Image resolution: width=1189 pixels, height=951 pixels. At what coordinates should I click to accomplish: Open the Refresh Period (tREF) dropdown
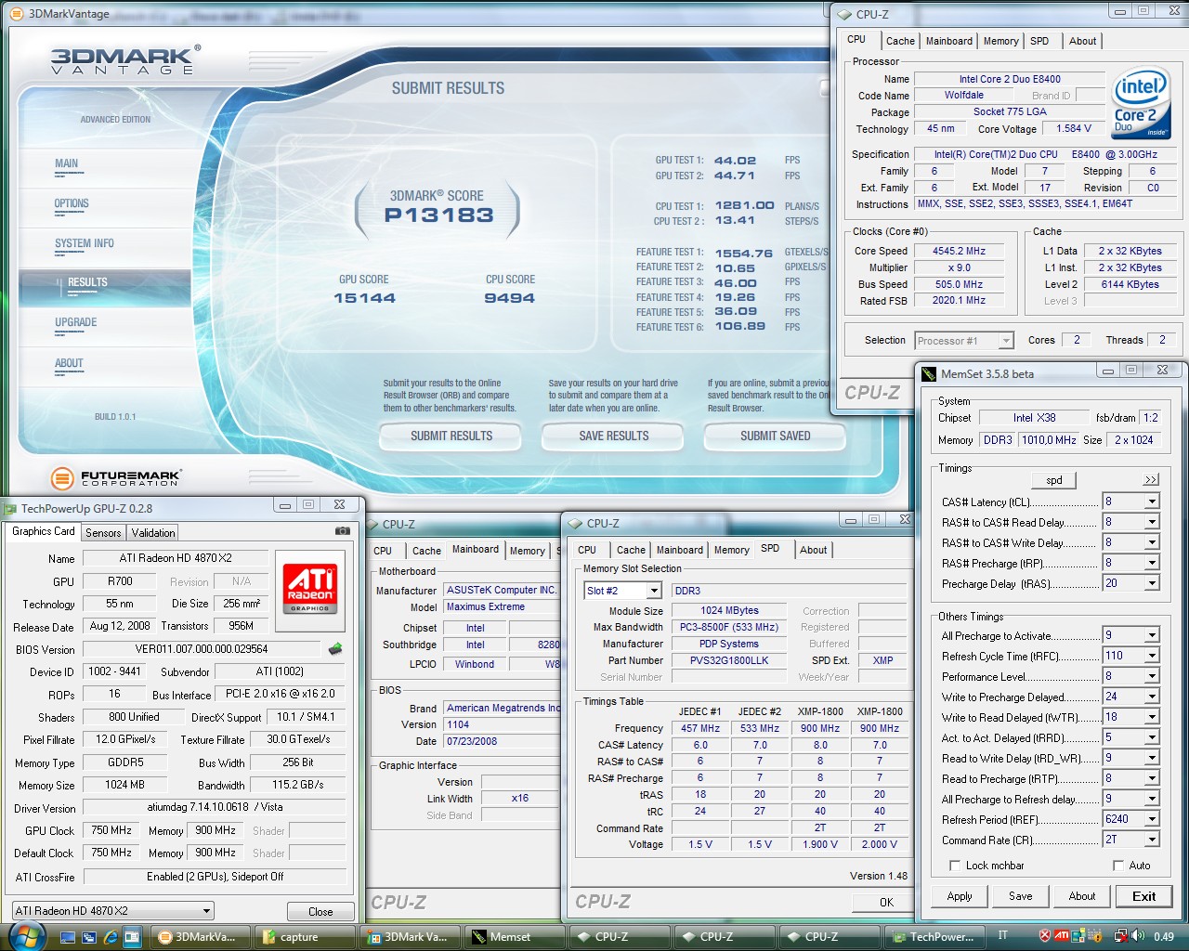(x=1152, y=819)
